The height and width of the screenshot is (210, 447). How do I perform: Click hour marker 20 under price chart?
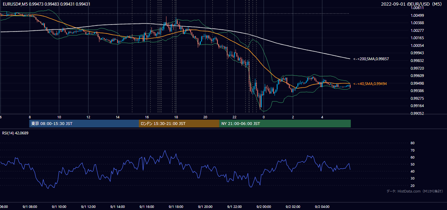coord(205,117)
